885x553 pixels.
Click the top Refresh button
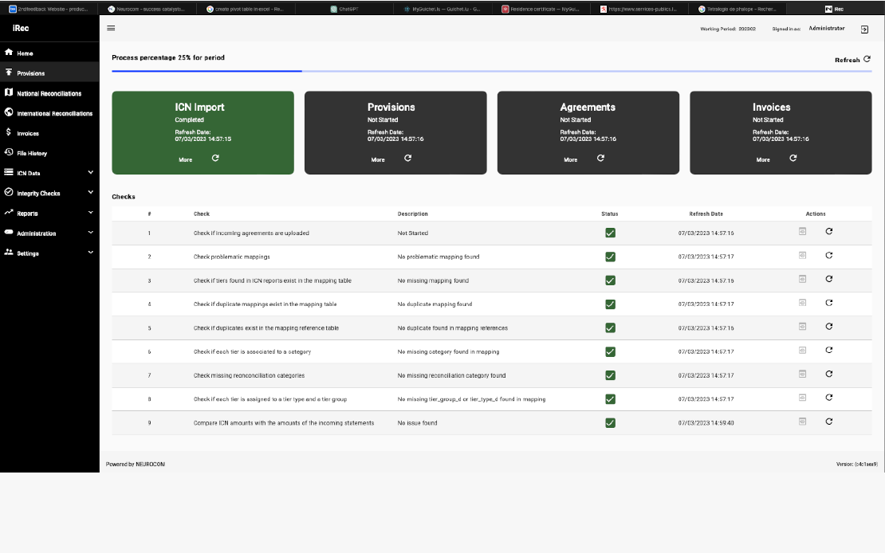coord(852,59)
